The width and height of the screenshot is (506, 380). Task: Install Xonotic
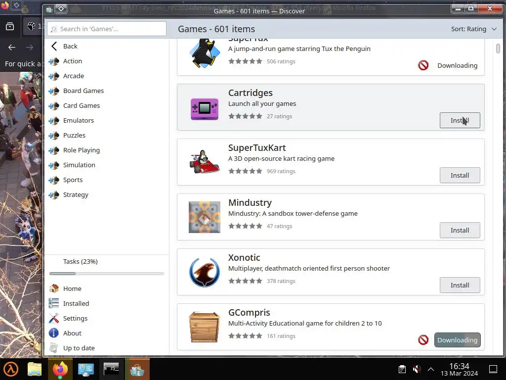tap(460, 285)
